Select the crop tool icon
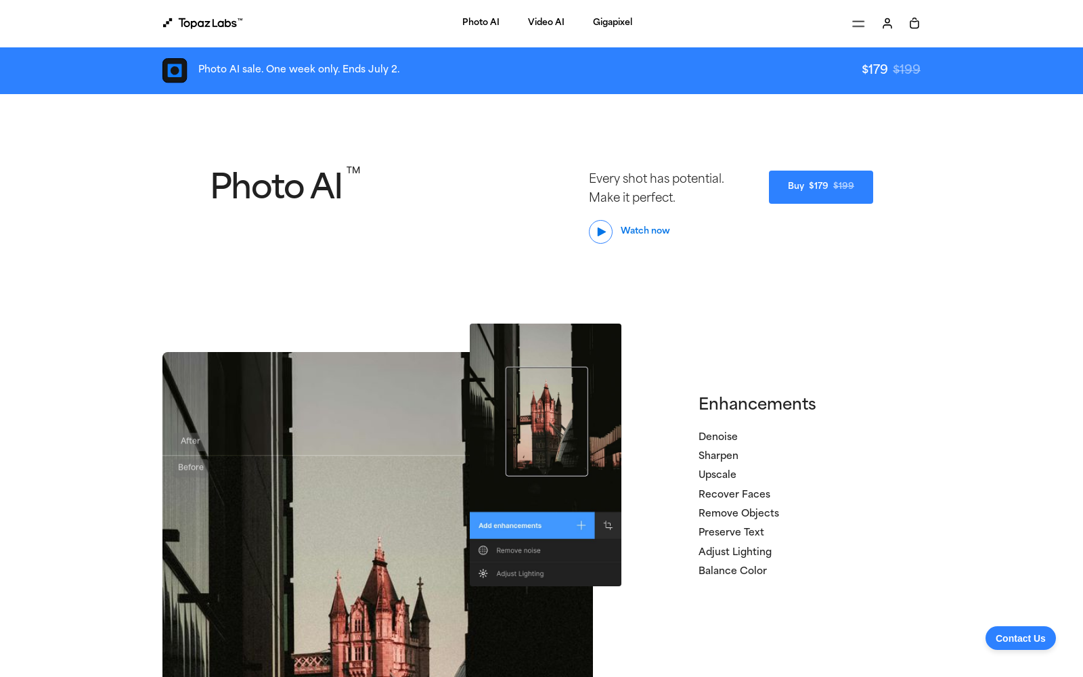 [x=608, y=525]
